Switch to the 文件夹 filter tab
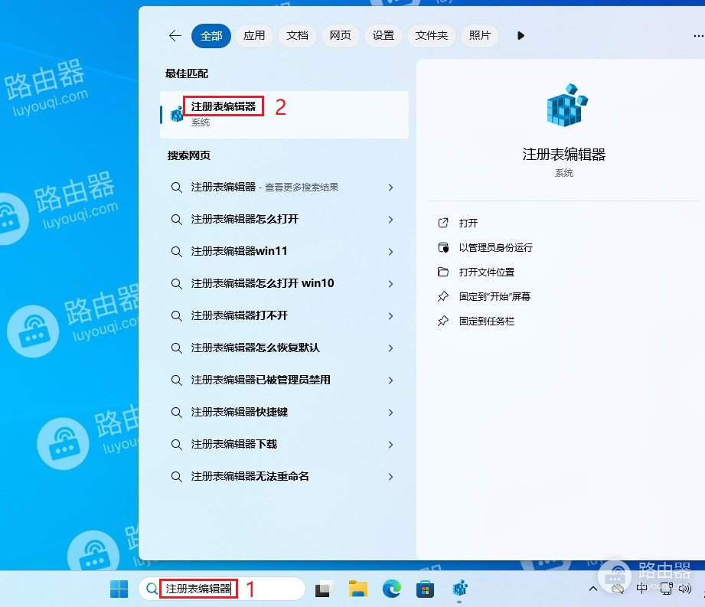 (431, 35)
